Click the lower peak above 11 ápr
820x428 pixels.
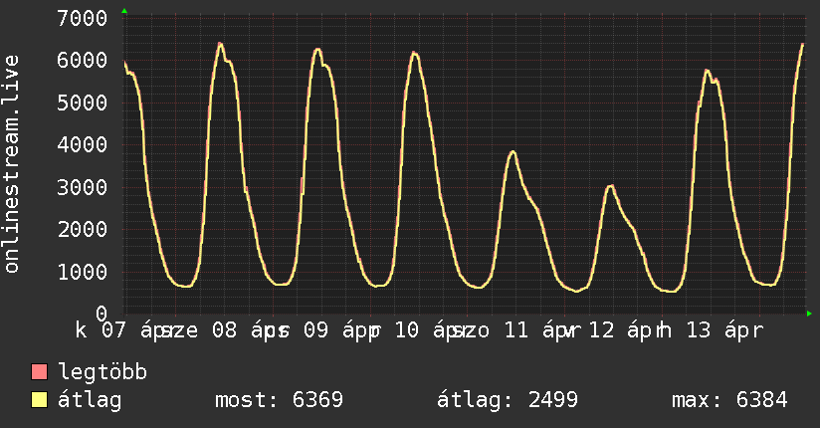(513, 152)
